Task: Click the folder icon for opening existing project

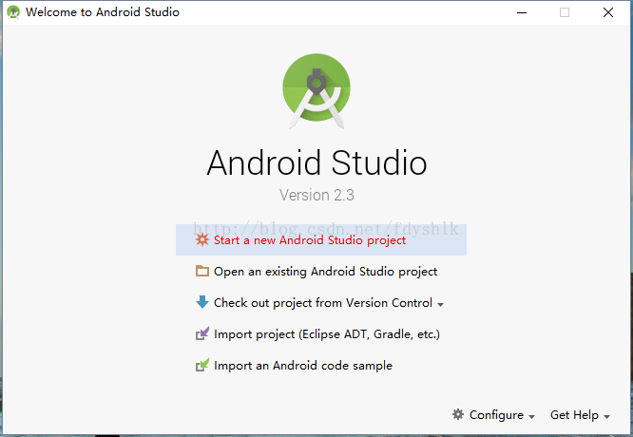Action: (201, 271)
